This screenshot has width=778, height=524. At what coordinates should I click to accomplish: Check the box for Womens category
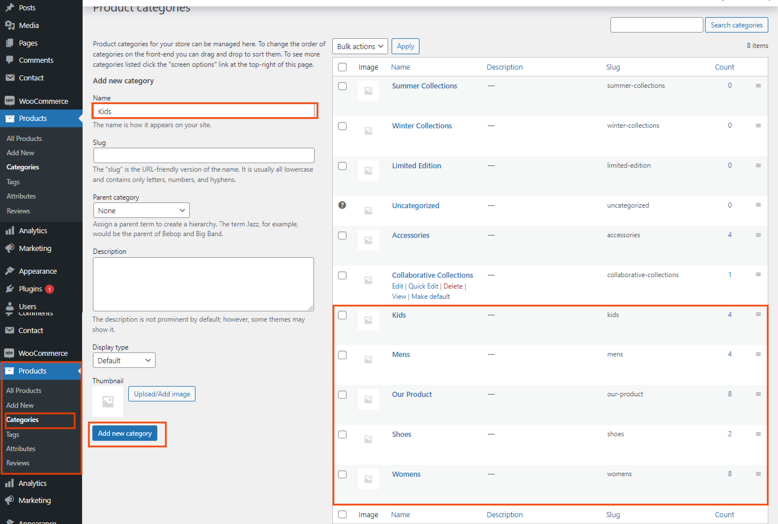(x=342, y=474)
